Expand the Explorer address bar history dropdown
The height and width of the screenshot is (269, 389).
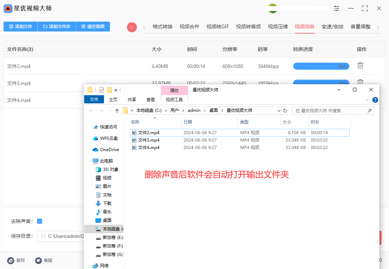pos(279,111)
